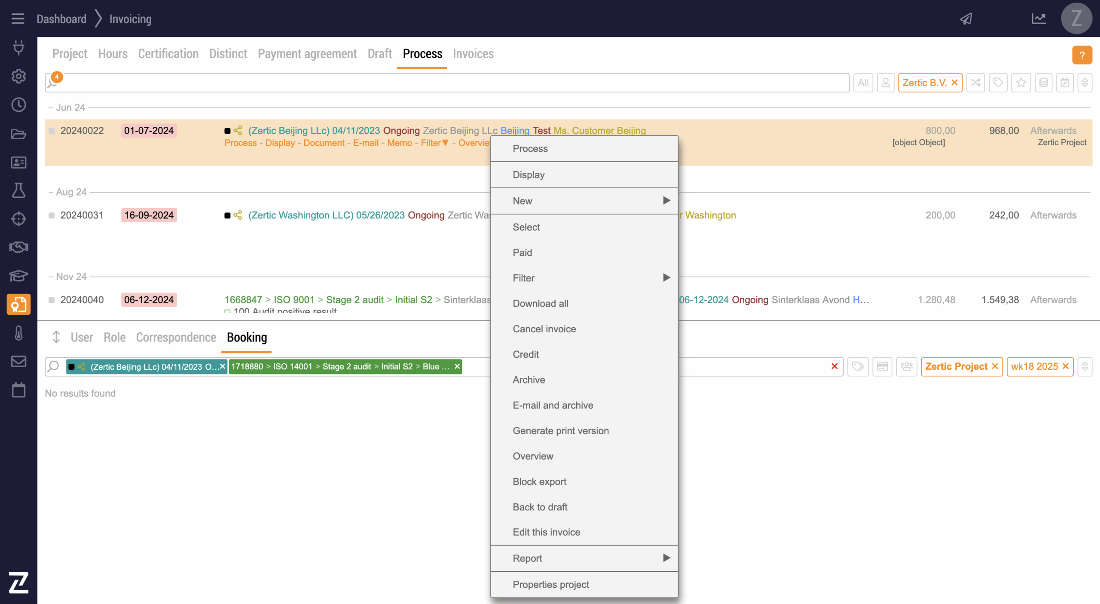1100x604 pixels.
Task: Click the lab flask sidebar icon
Action: click(18, 190)
